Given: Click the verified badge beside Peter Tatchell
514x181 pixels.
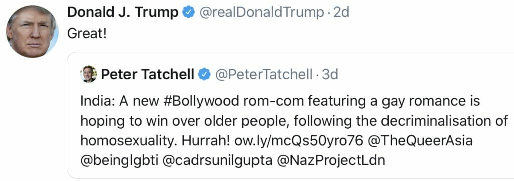Looking at the screenshot, I should pyautogui.click(x=205, y=75).
